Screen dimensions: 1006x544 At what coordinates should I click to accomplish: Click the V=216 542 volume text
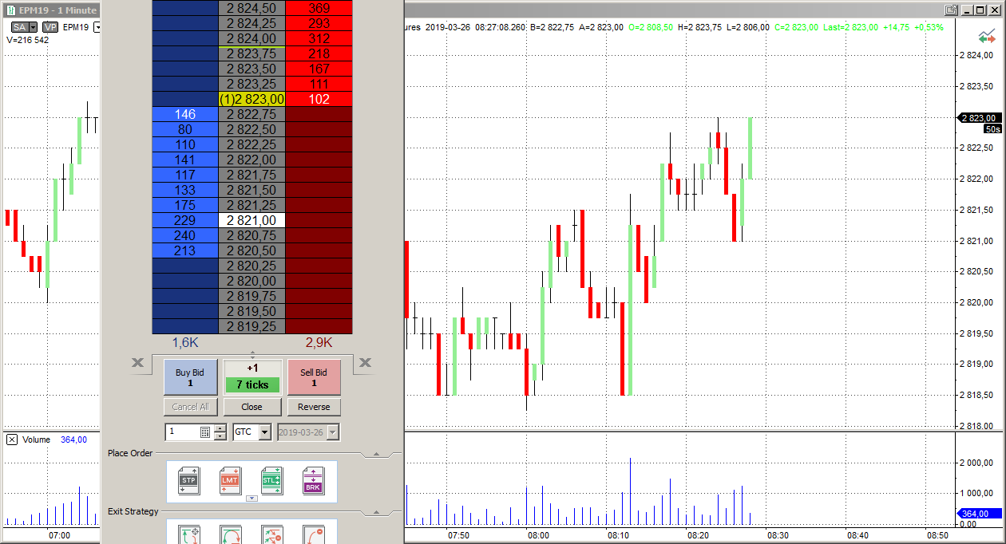(27, 40)
